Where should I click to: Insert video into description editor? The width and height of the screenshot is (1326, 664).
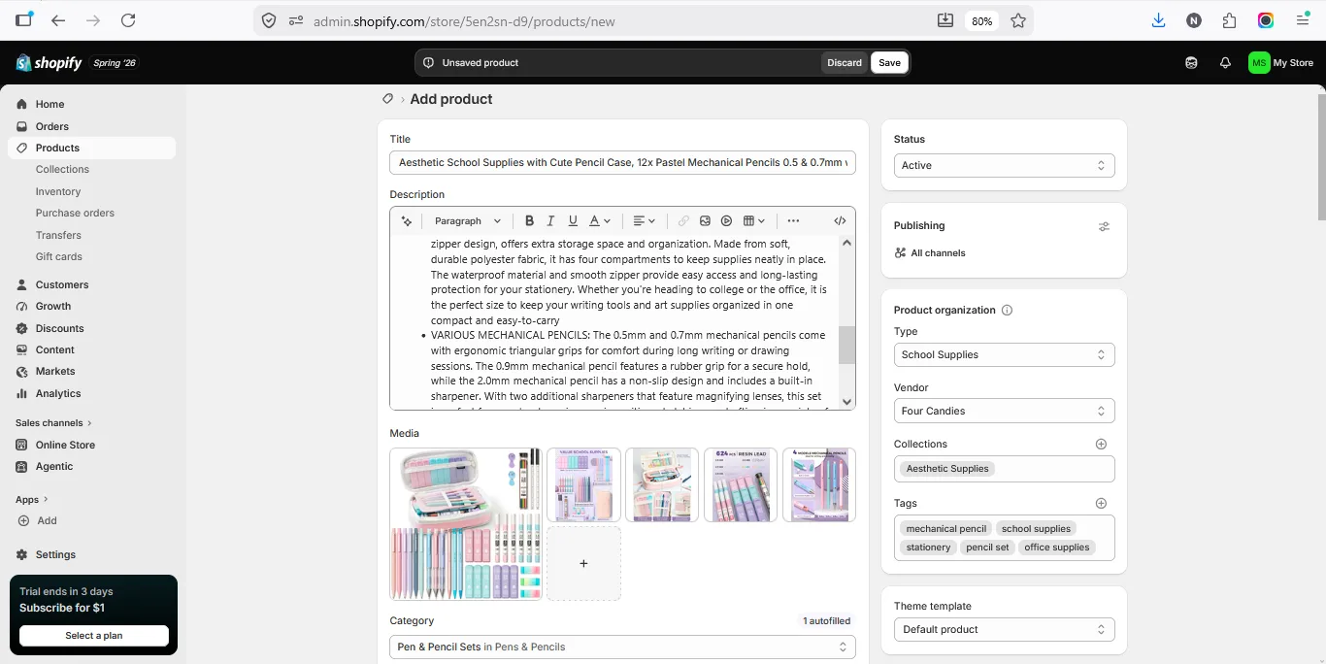[x=726, y=221]
